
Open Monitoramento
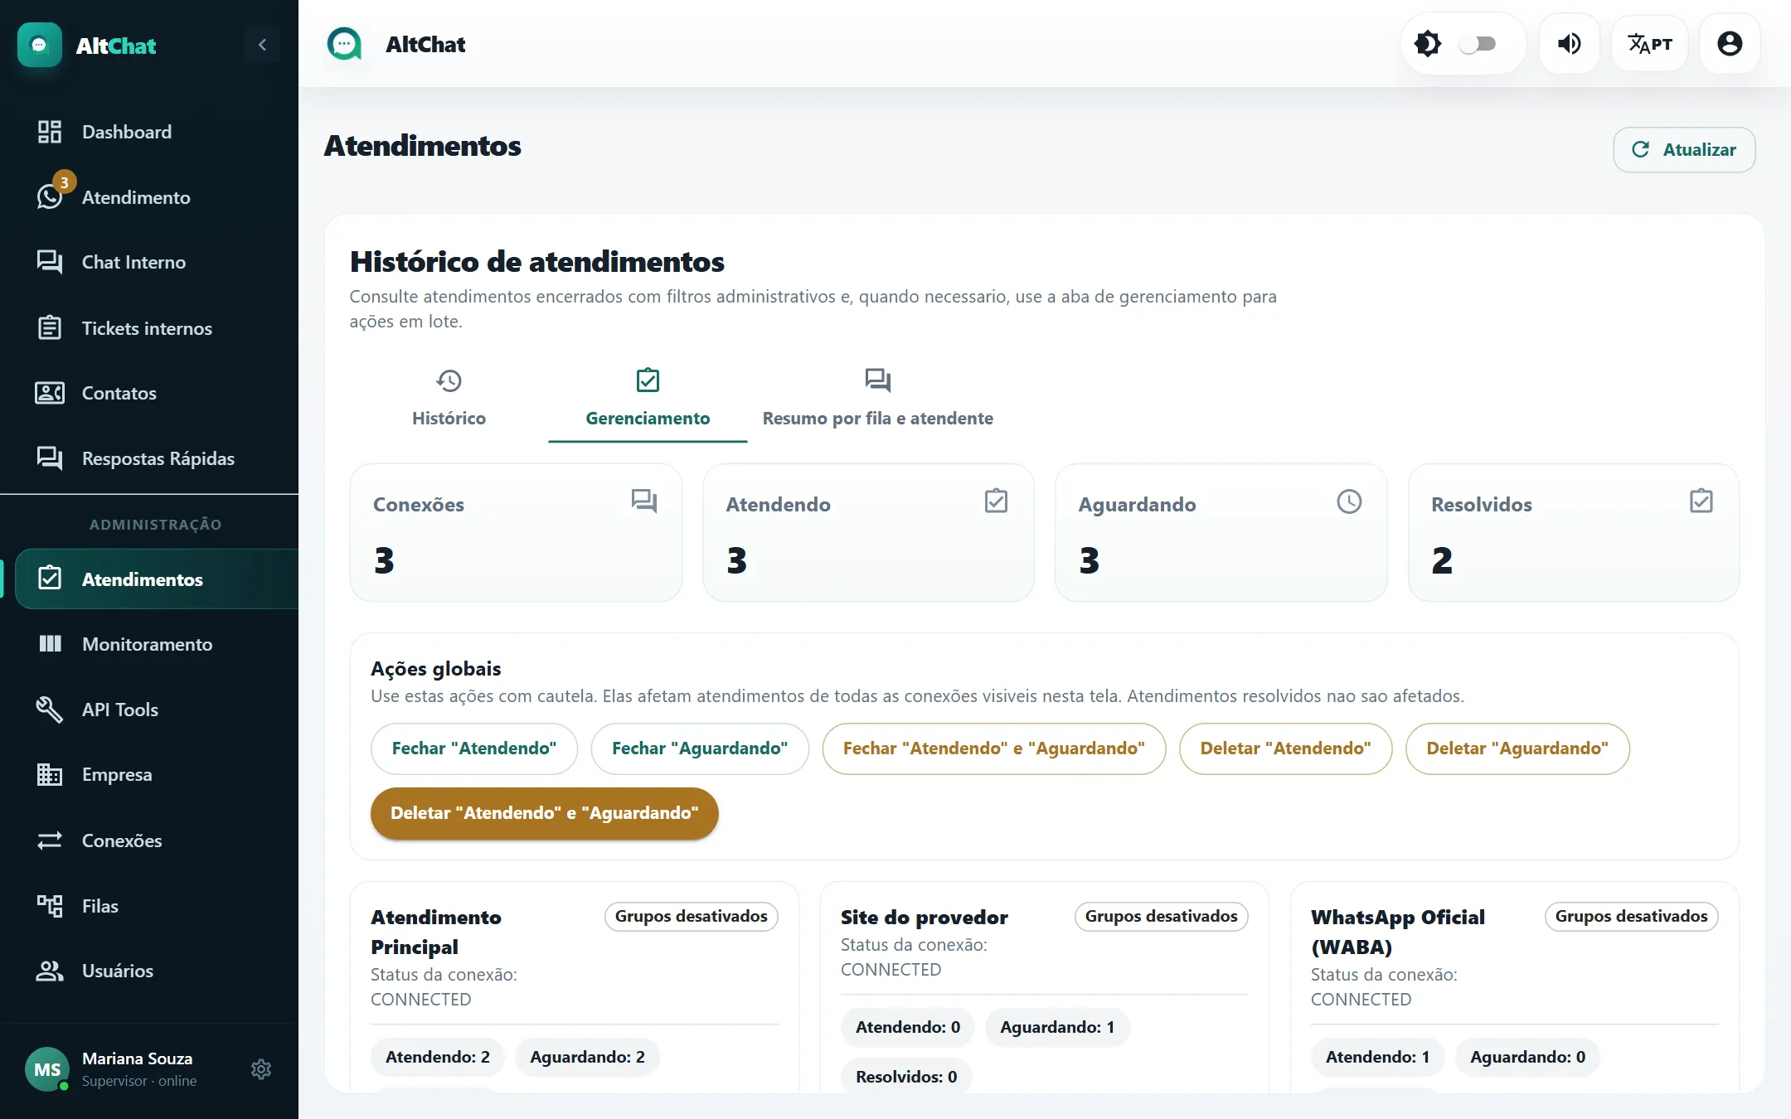tap(149, 644)
